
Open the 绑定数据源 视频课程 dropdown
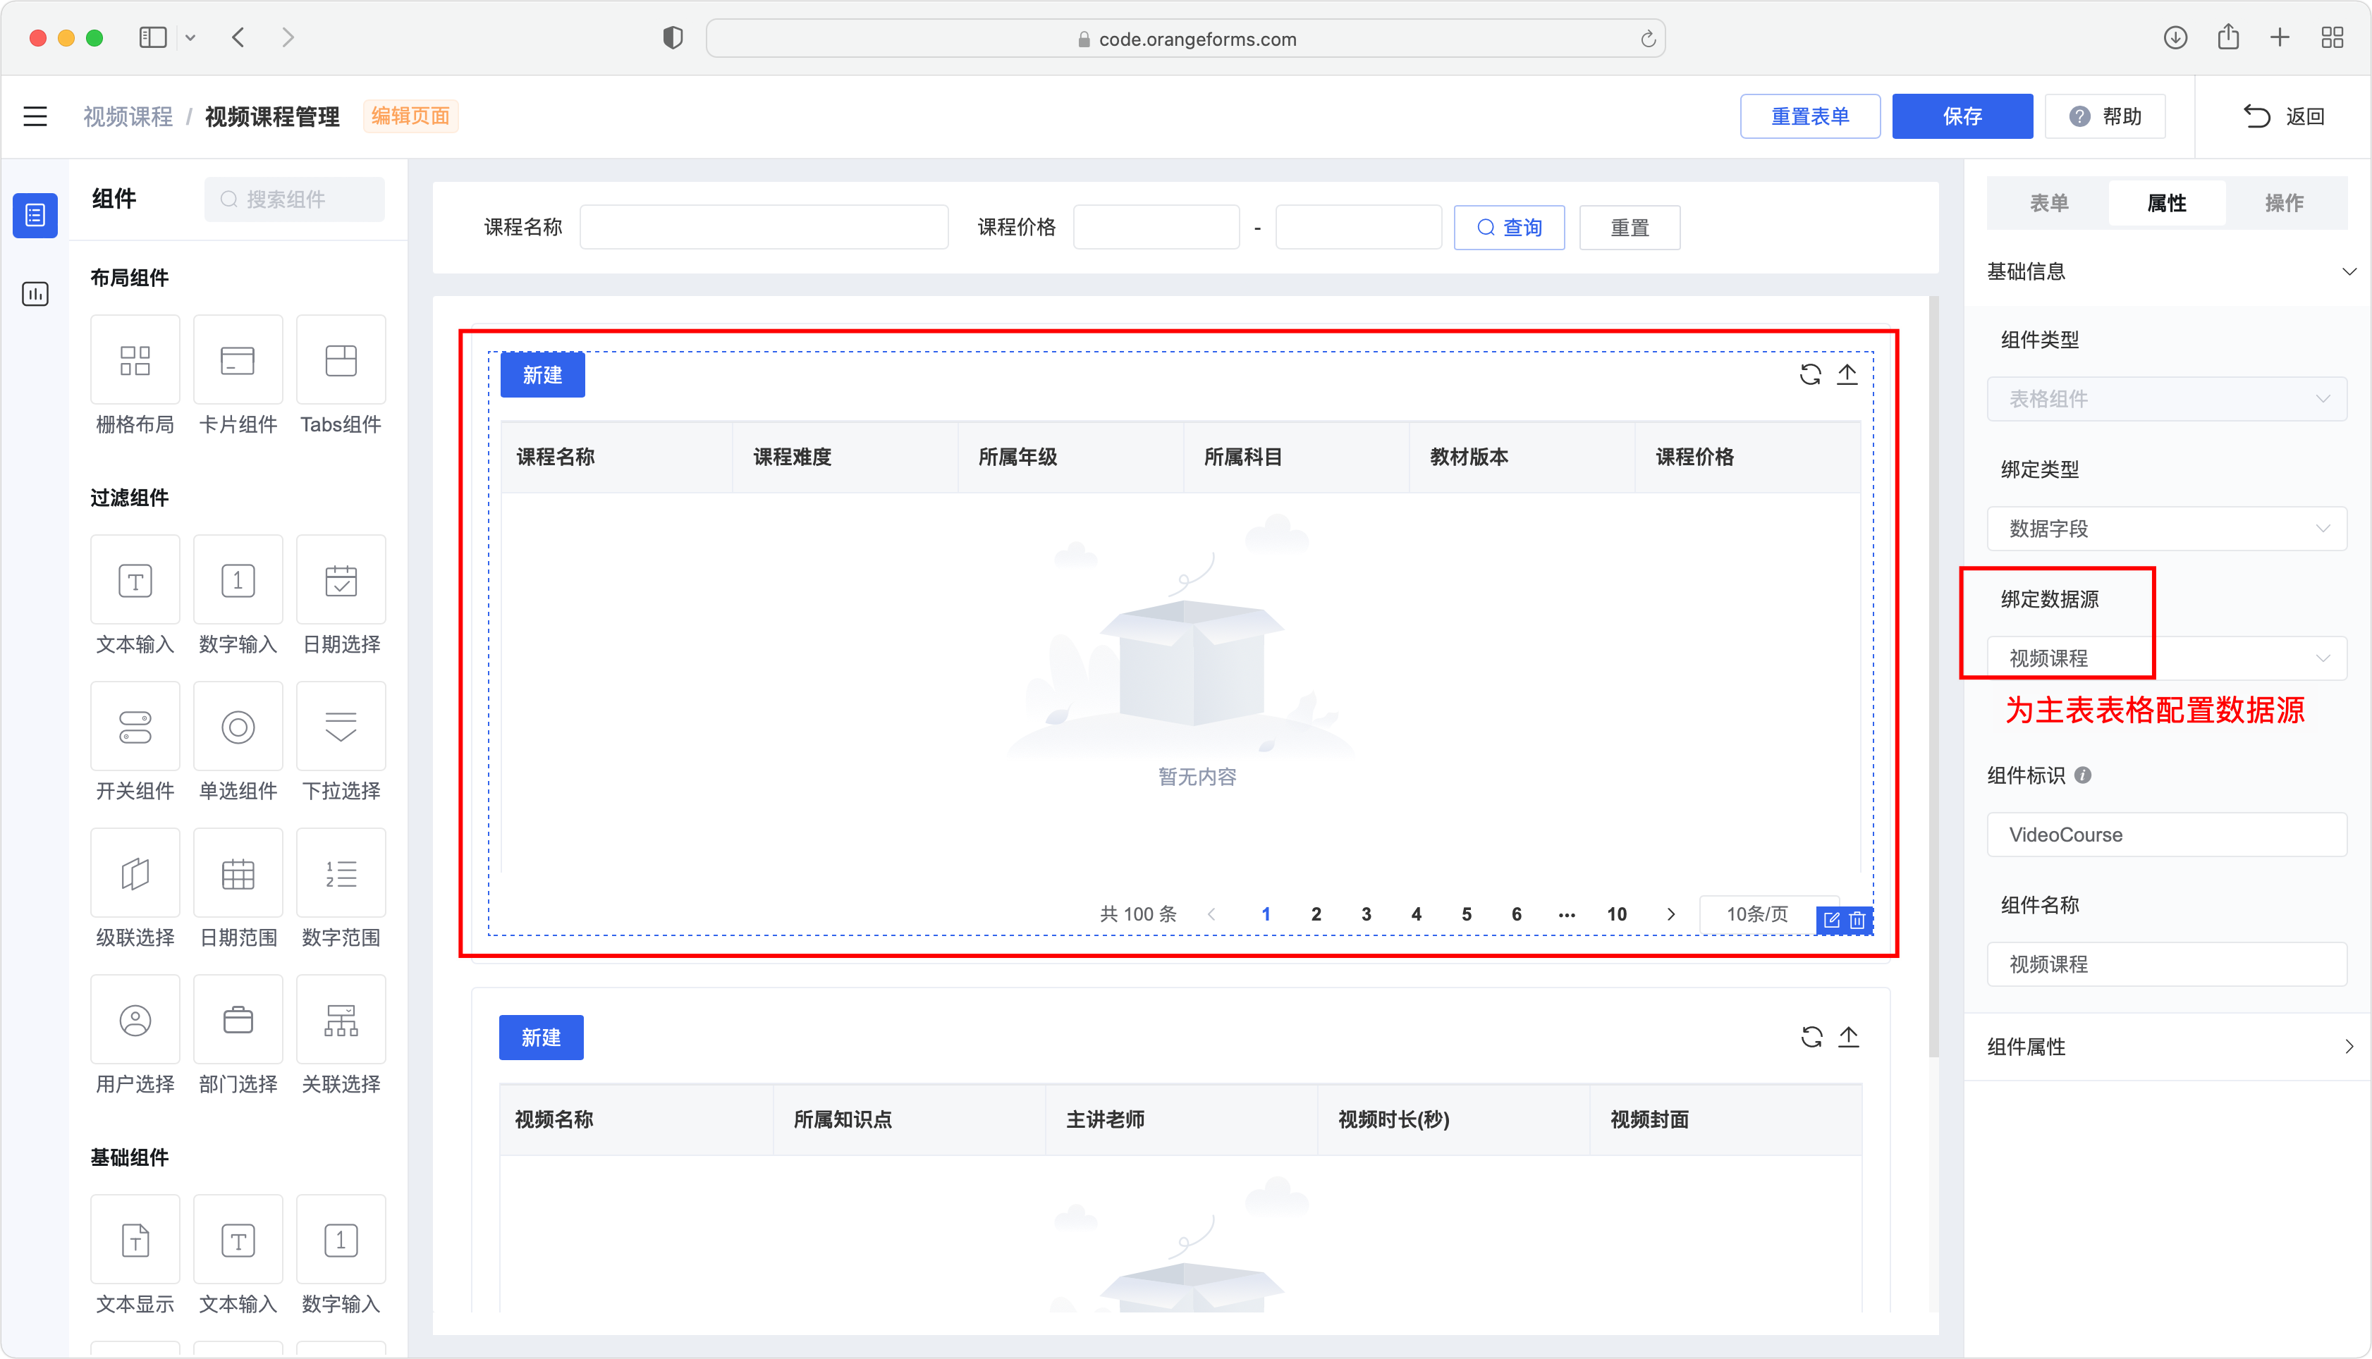2167,658
